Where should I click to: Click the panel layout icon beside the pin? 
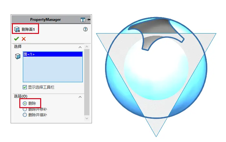tap(83, 20)
